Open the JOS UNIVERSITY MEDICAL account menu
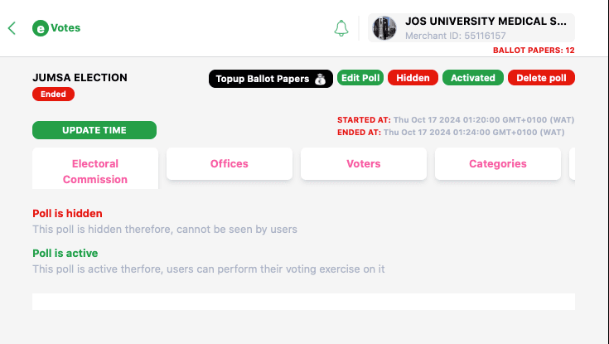The height and width of the screenshot is (344, 609). tap(471, 28)
